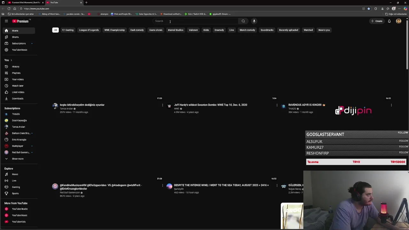Open the account avatar menu
The image size is (409, 230).
pos(398,21)
